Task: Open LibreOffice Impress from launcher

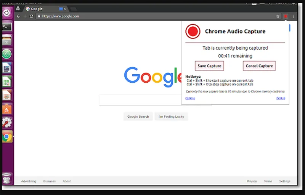Action: [7, 95]
